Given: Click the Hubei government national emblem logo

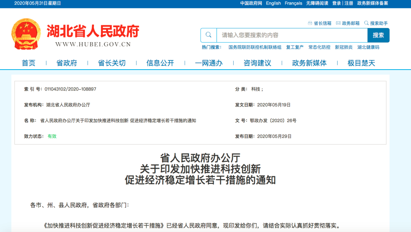Looking at the screenshot, I should coord(26,34).
